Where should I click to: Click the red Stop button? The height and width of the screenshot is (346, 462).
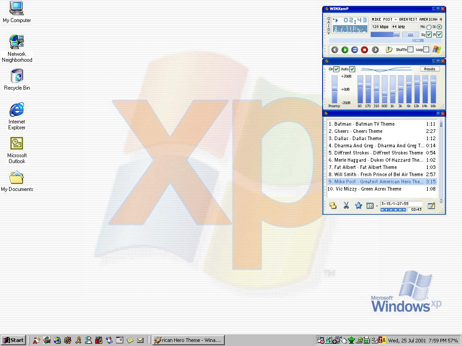(x=365, y=50)
